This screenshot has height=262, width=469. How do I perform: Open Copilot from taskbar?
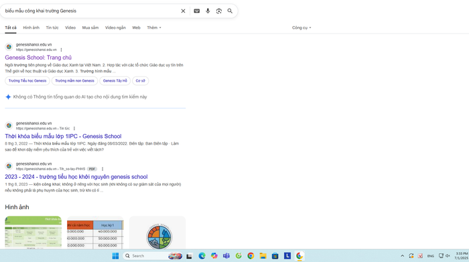pos(214,256)
